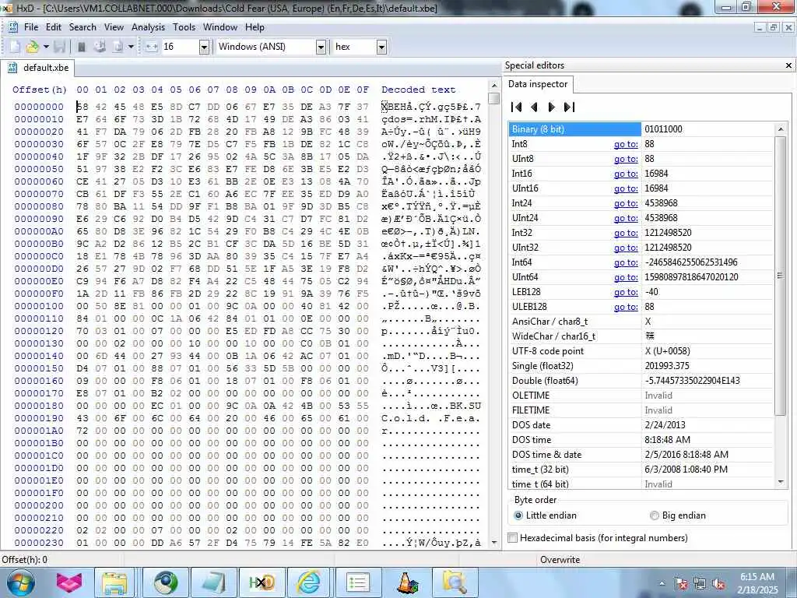Viewport: 797px width, 598px height.
Task: Click go to link for ULEB128
Action: pos(626,307)
